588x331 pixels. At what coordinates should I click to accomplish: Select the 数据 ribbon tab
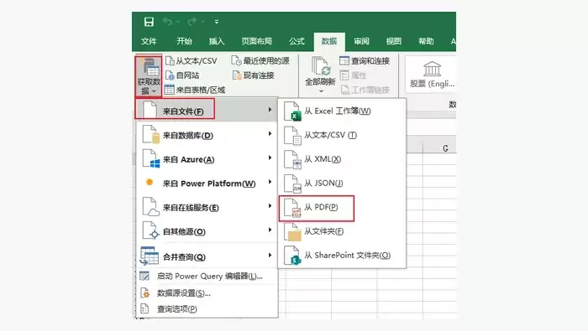click(x=329, y=42)
